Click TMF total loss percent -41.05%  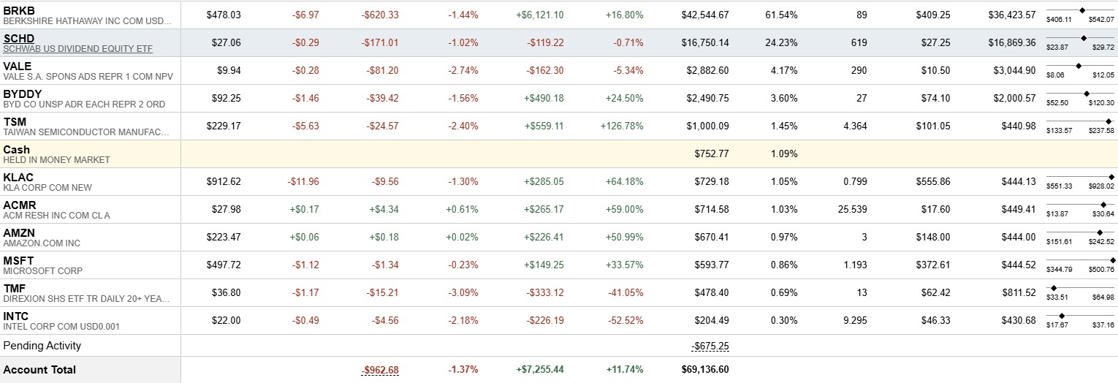pos(625,292)
